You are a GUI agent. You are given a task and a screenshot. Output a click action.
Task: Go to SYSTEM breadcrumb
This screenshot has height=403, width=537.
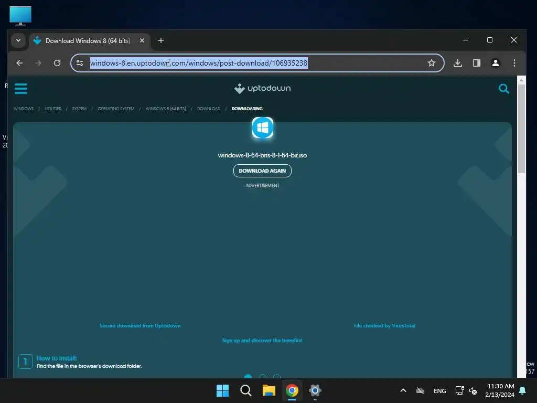(x=79, y=109)
